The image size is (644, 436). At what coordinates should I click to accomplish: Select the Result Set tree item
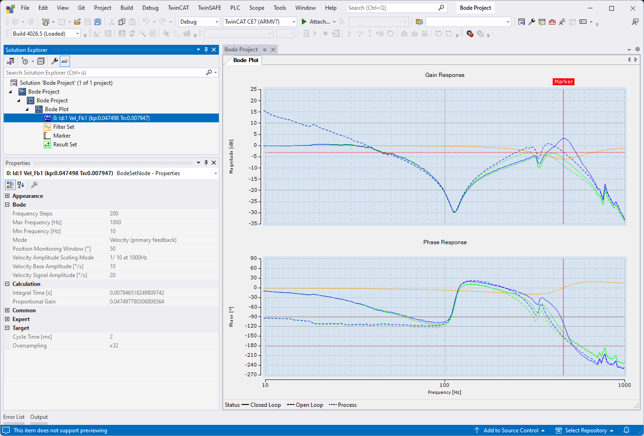pyautogui.click(x=65, y=145)
